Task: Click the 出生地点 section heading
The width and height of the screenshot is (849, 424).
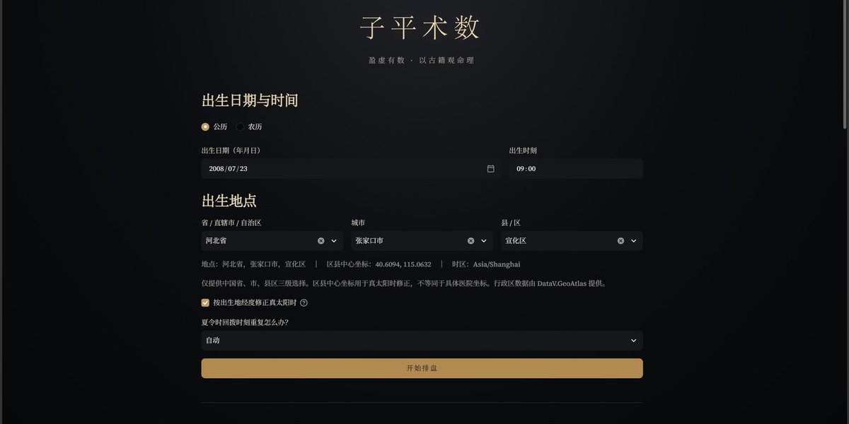Action: click(229, 201)
